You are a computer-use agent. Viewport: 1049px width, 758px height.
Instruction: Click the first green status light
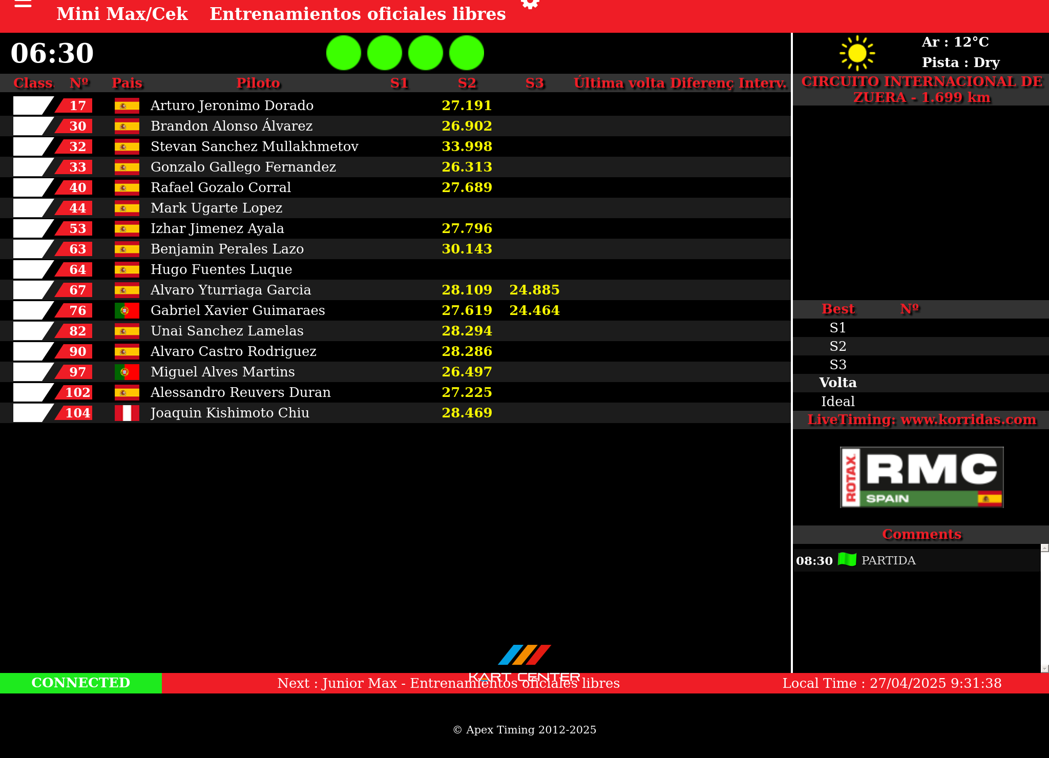[x=344, y=53]
